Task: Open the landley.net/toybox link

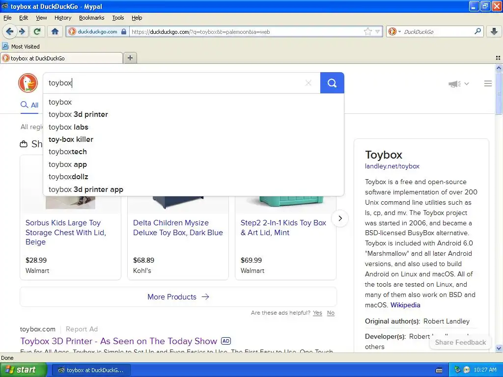Action: (392, 166)
